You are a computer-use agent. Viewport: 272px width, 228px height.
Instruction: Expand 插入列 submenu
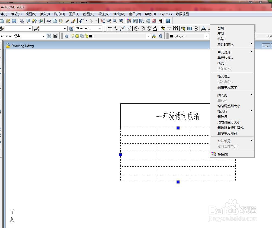click(232, 95)
